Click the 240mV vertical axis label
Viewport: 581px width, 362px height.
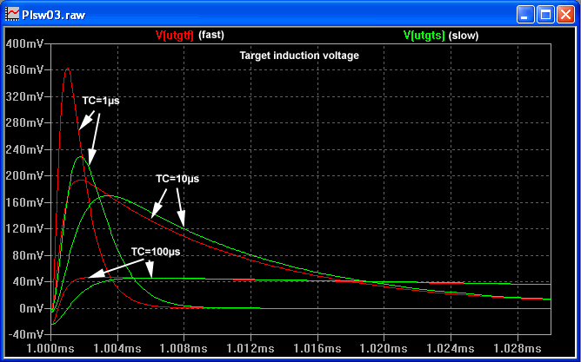25,150
